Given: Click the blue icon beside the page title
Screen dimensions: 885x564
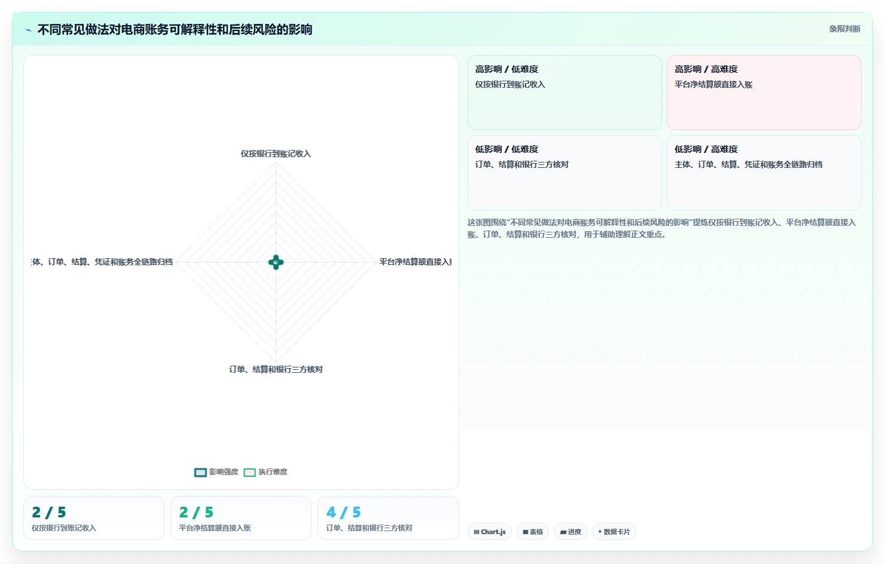Looking at the screenshot, I should click(x=28, y=30).
